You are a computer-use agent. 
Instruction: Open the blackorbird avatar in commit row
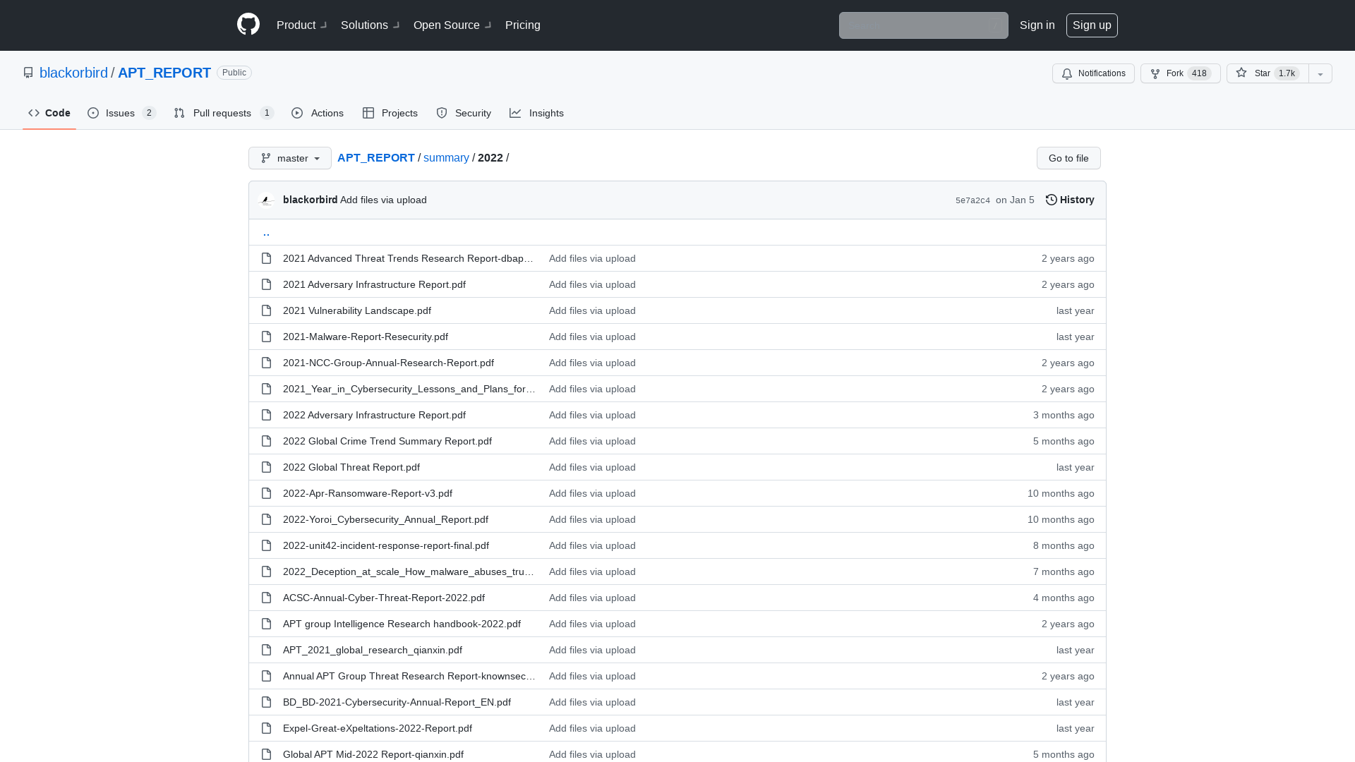267,200
